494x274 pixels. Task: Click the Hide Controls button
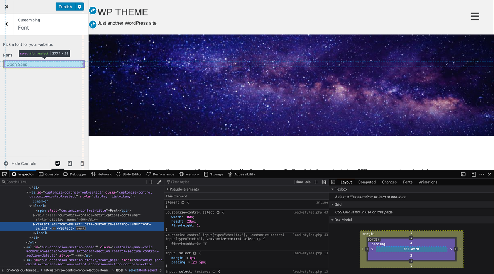tap(20, 163)
